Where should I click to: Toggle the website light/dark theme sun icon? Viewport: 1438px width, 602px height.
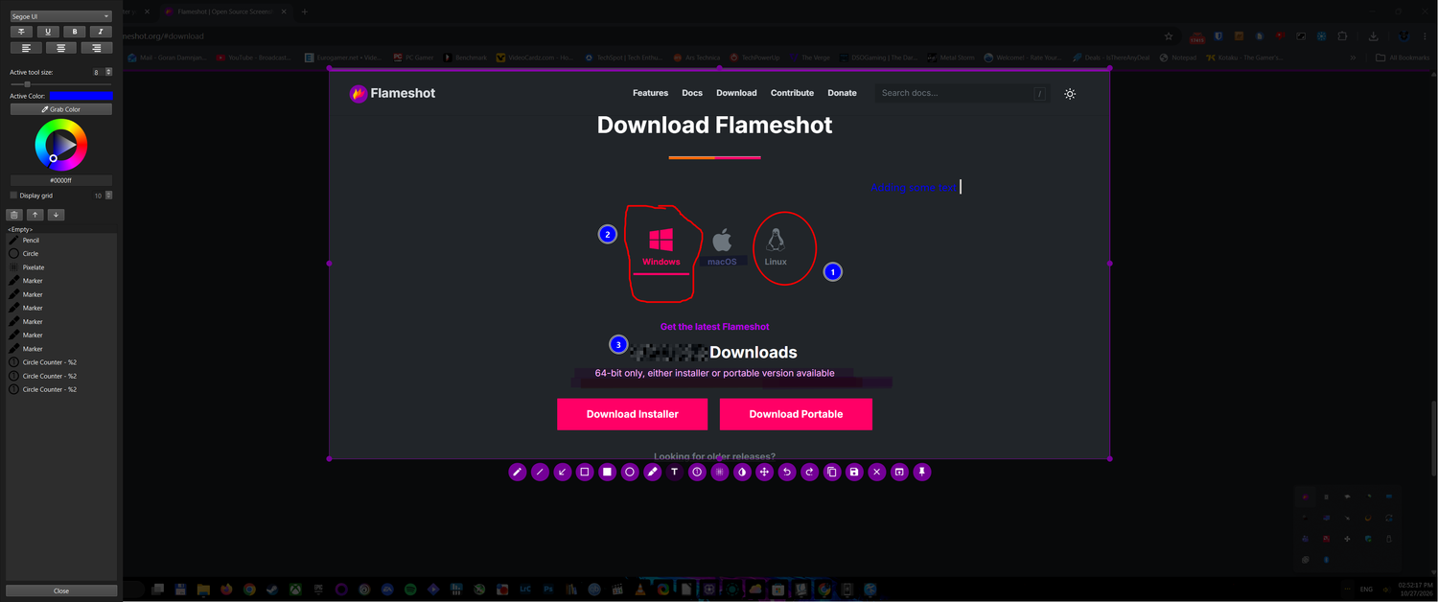pyautogui.click(x=1070, y=93)
